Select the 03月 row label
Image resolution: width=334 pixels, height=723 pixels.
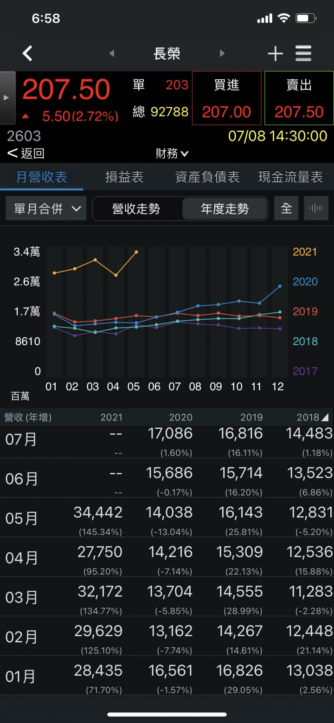pos(21,597)
